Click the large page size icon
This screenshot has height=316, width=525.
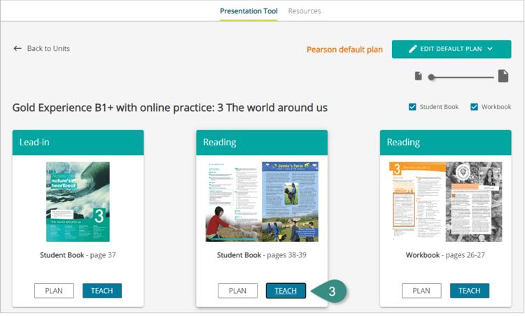(x=503, y=76)
